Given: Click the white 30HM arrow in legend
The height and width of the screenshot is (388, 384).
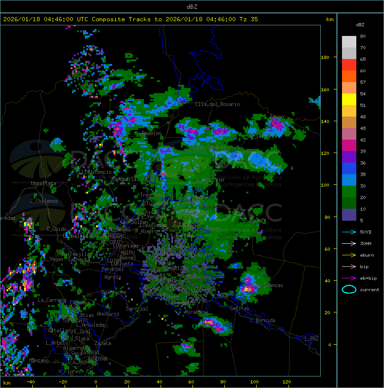Looking at the screenshot, I should click(349, 243).
